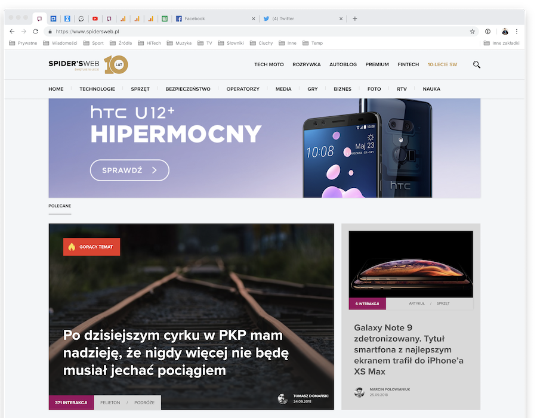The height and width of the screenshot is (418, 537).
Task: Open the Słowniki bookmarks folder
Action: click(231, 43)
